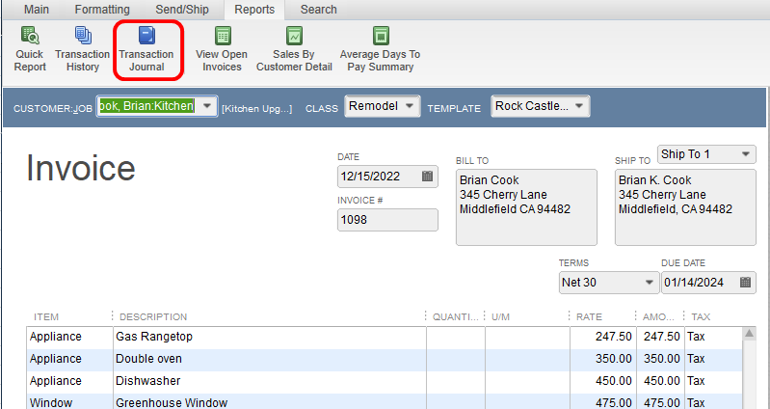Click the 350.00 rate cell
This screenshot has width=770, height=409.
pyautogui.click(x=603, y=359)
